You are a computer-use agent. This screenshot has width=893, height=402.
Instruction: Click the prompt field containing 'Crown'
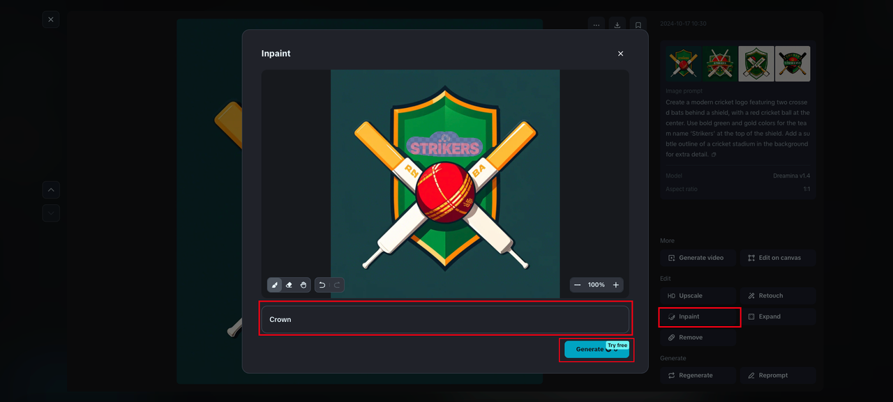point(445,319)
